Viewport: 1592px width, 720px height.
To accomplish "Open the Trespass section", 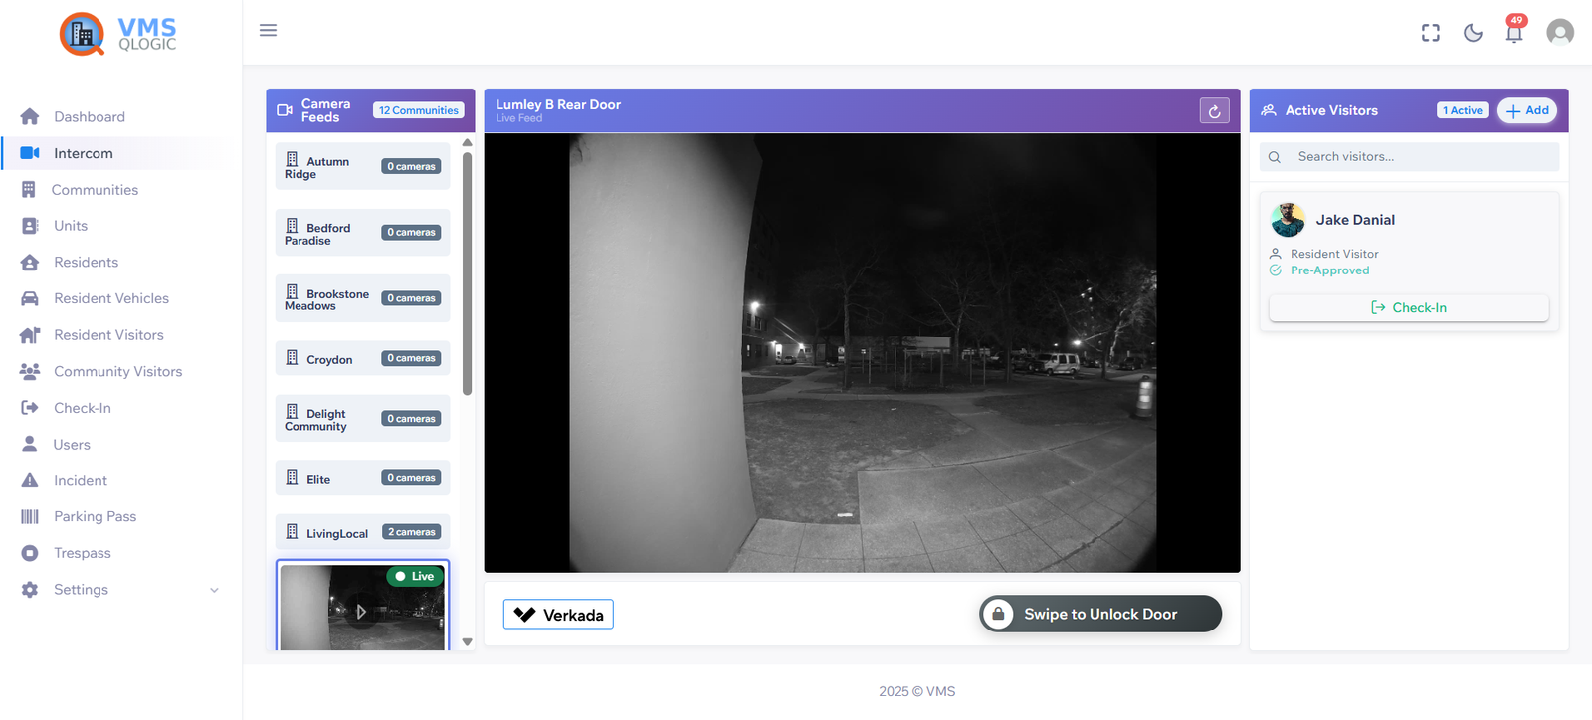I will [82, 553].
